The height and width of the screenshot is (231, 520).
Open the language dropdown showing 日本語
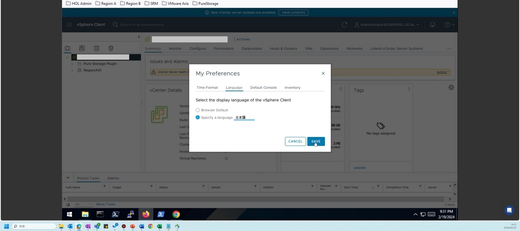click(x=244, y=117)
